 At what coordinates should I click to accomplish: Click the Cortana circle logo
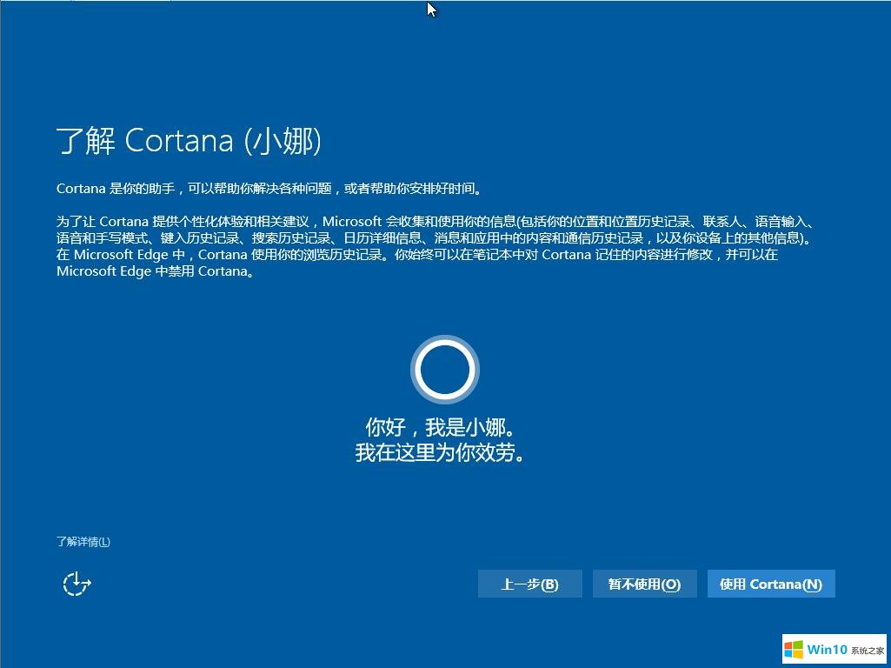click(445, 370)
